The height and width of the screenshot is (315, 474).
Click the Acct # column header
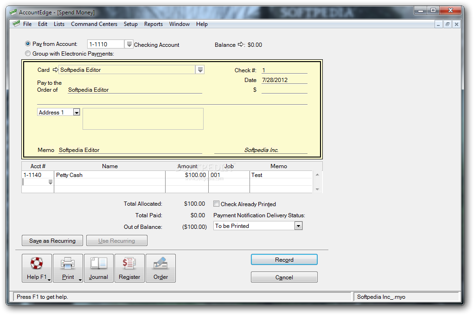tap(38, 166)
